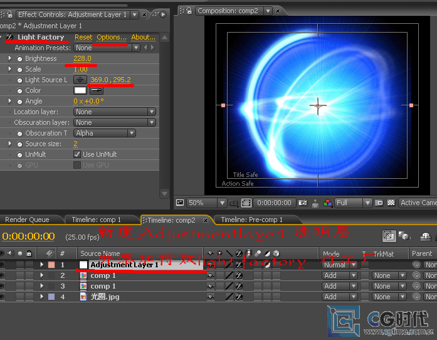Click the region of interest icon
Viewport: 437px width, 340px height.
tap(246, 203)
